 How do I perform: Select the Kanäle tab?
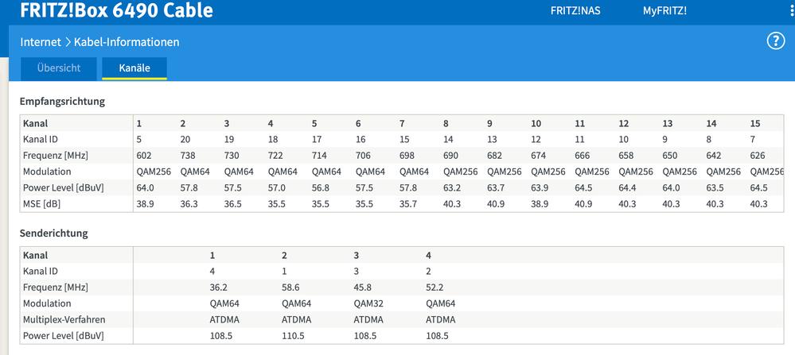pos(134,68)
